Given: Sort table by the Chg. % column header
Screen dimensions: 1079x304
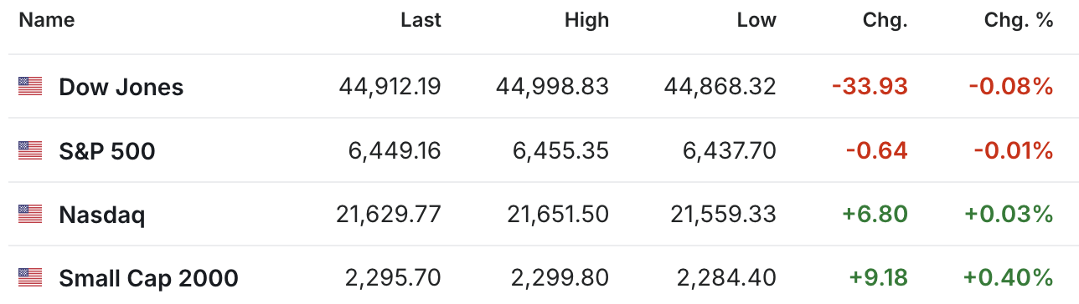Looking at the screenshot, I should click(1019, 21).
